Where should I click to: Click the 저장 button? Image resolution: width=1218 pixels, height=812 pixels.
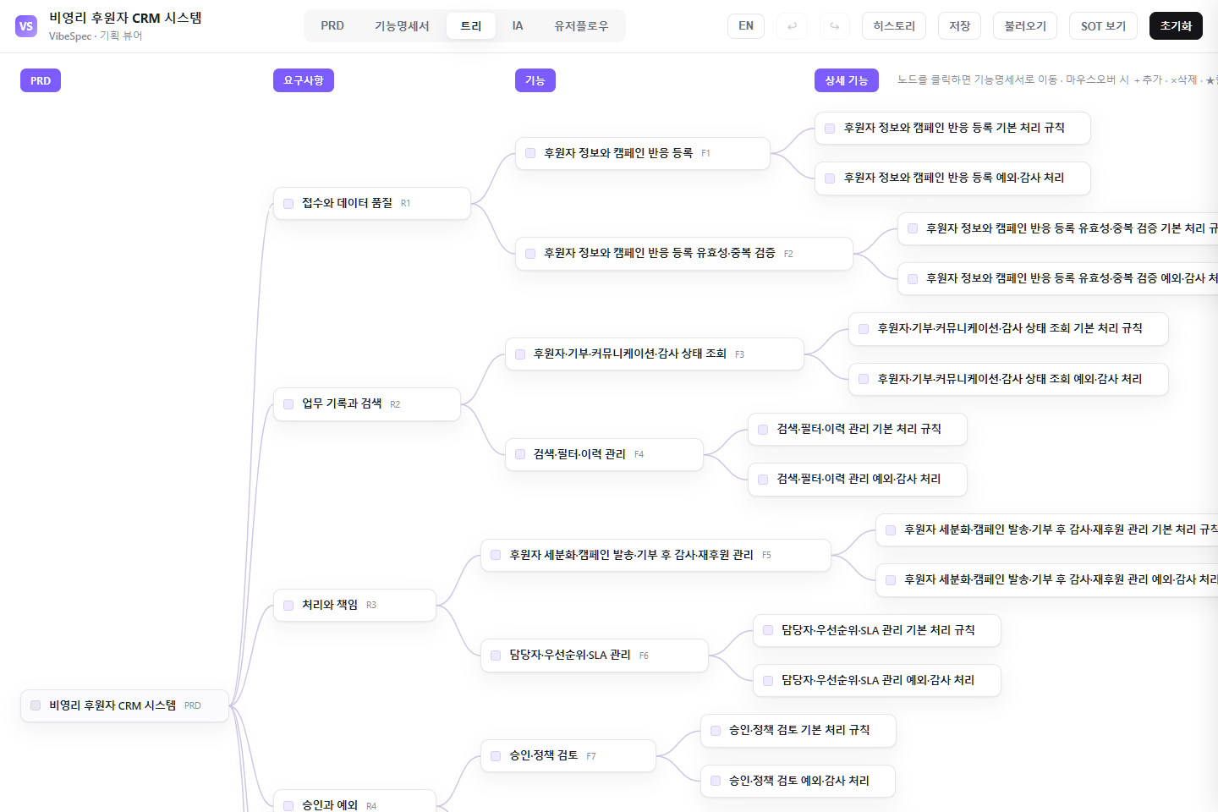(959, 26)
